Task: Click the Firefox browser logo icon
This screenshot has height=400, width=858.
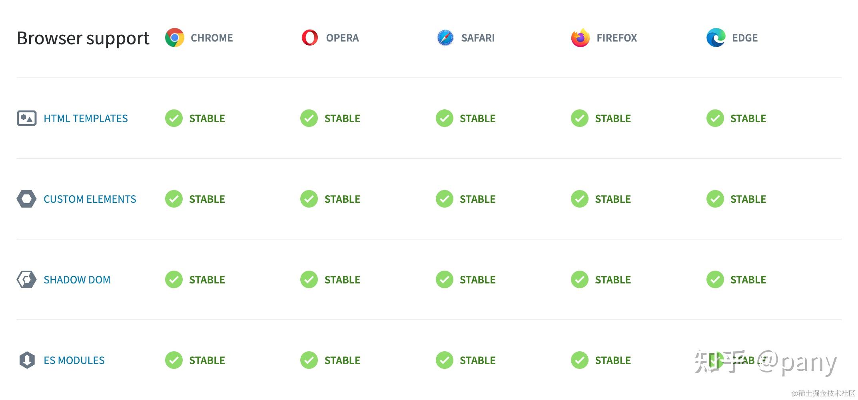Action: click(581, 38)
